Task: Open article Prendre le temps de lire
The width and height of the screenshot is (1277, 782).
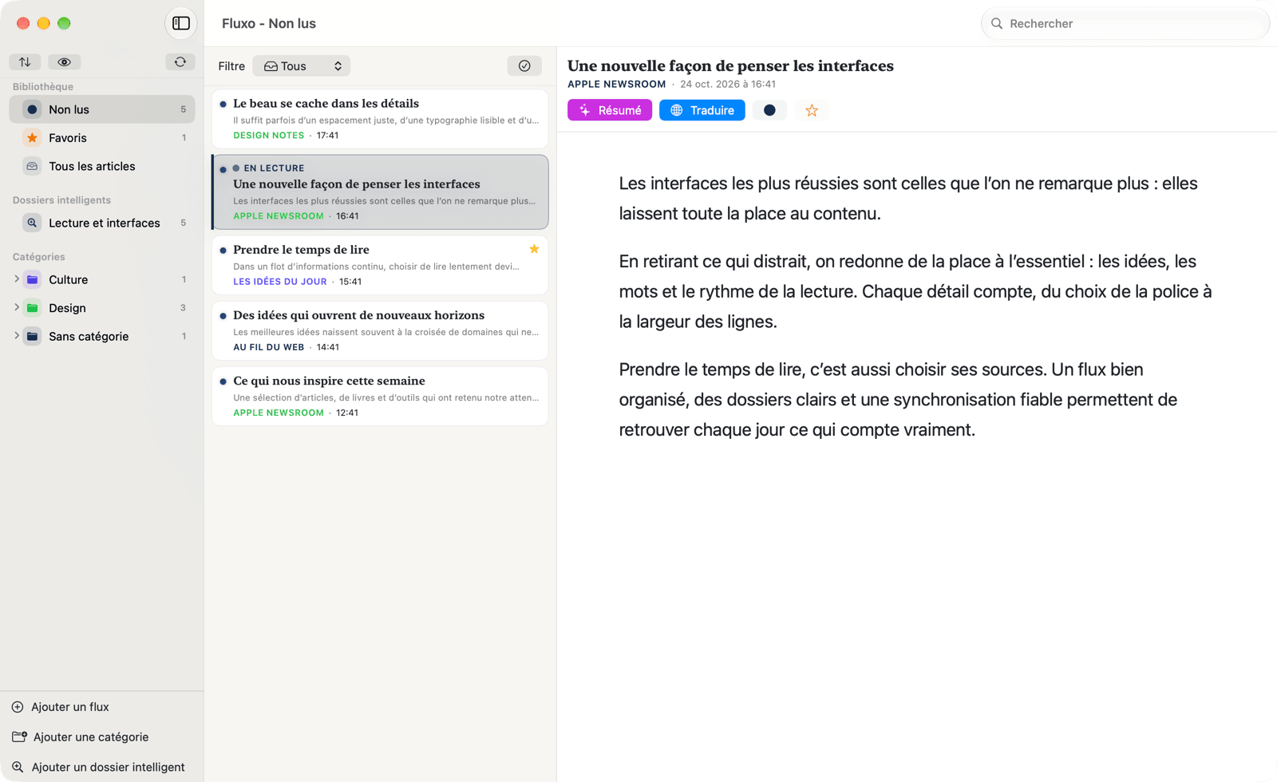Action: pyautogui.click(x=380, y=265)
